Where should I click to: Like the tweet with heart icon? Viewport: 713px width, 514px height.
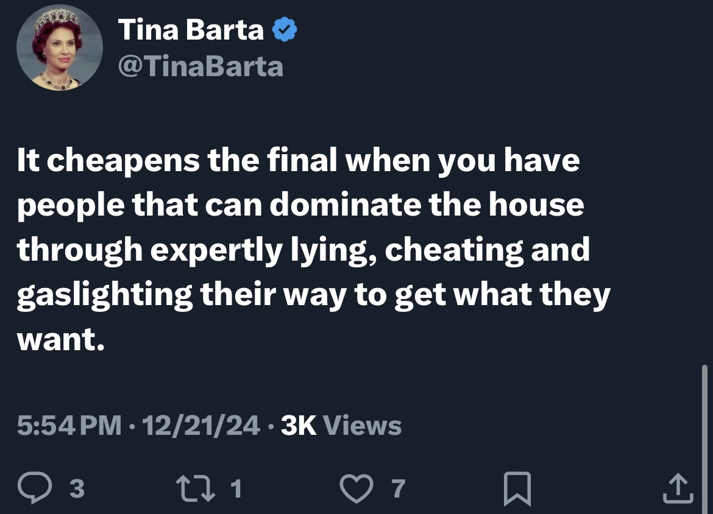coord(357,488)
